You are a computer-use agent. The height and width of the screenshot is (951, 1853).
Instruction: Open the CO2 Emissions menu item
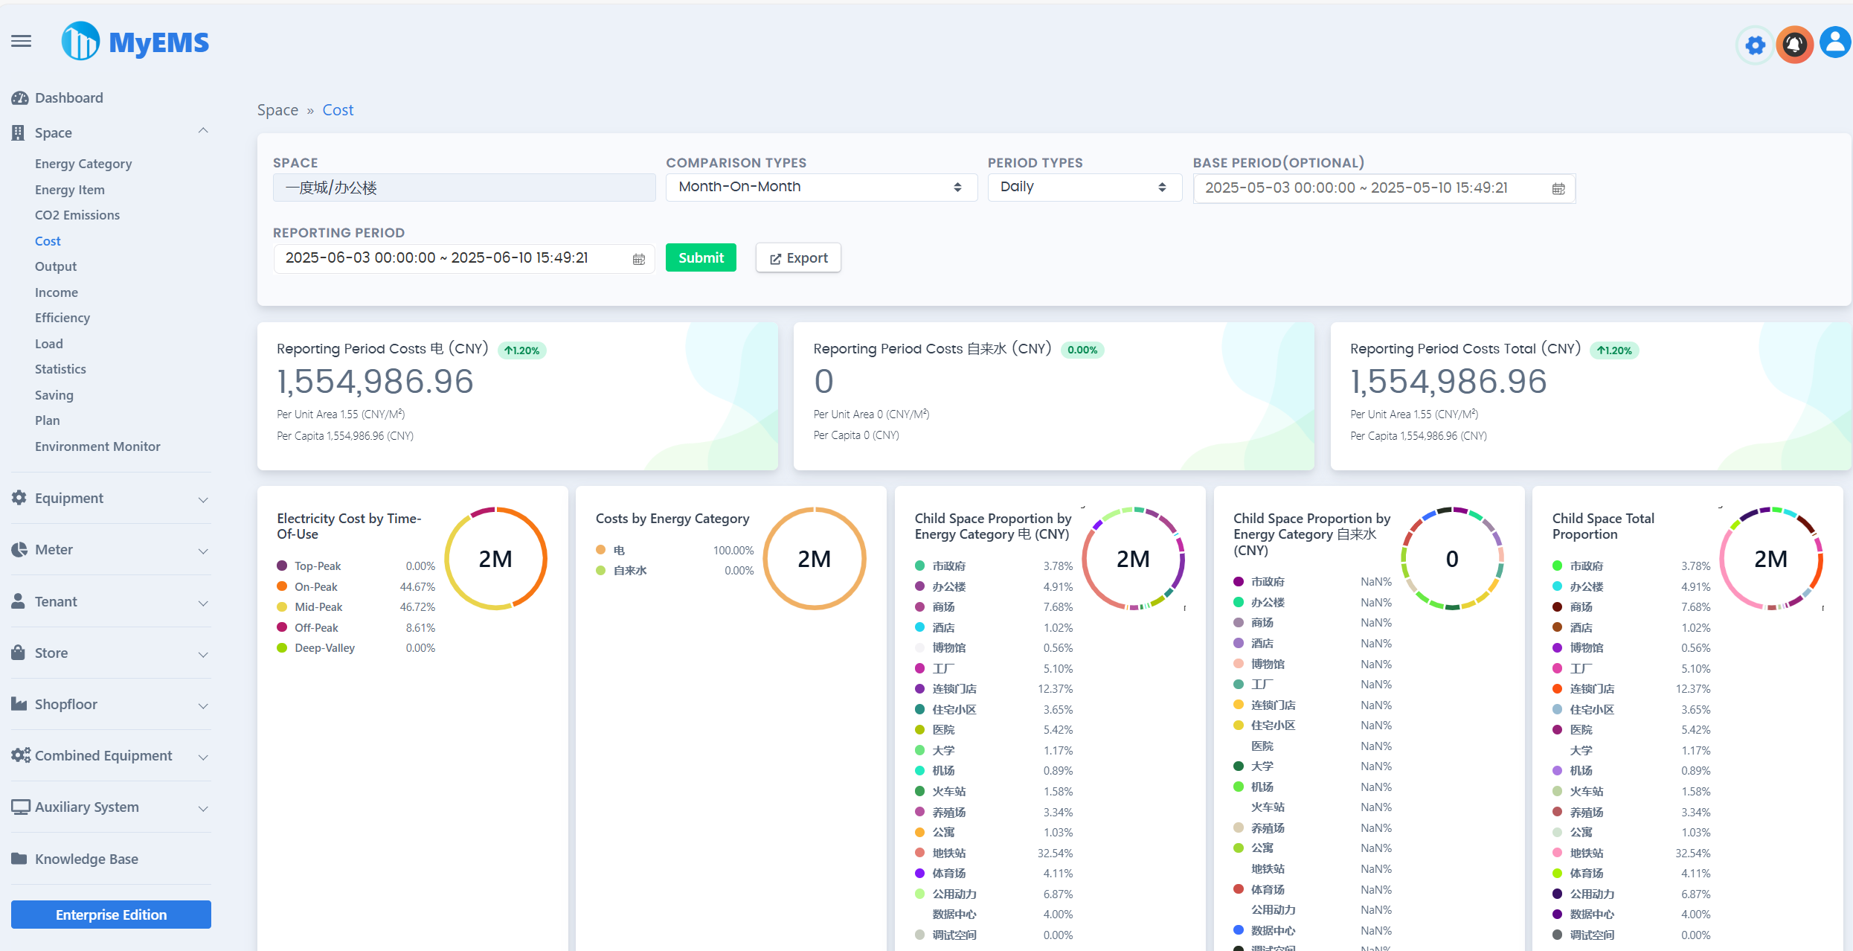(77, 215)
